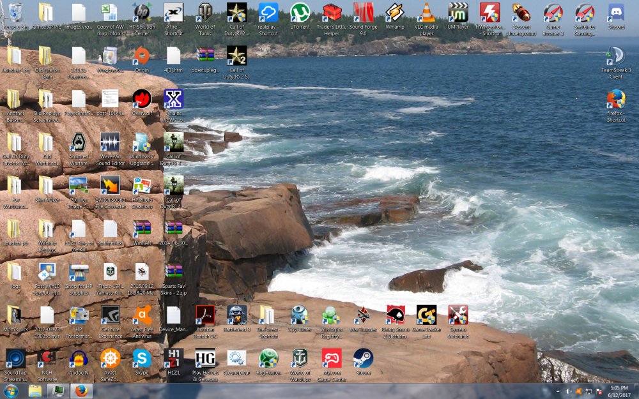639x399 pixels.
Task: Expand hidden system tray icons
Action: (557, 391)
